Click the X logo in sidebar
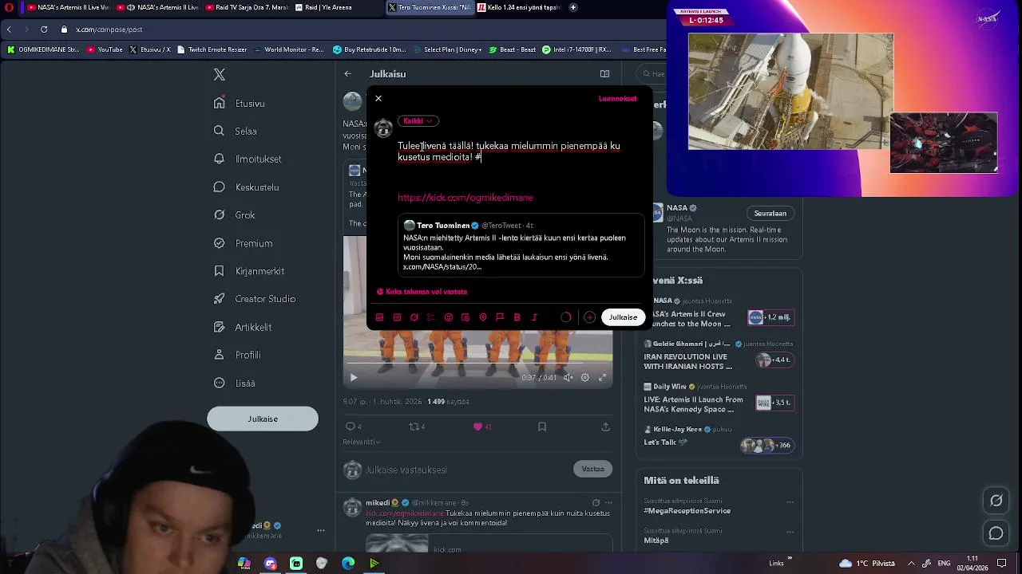The width and height of the screenshot is (1022, 574). pyautogui.click(x=220, y=75)
